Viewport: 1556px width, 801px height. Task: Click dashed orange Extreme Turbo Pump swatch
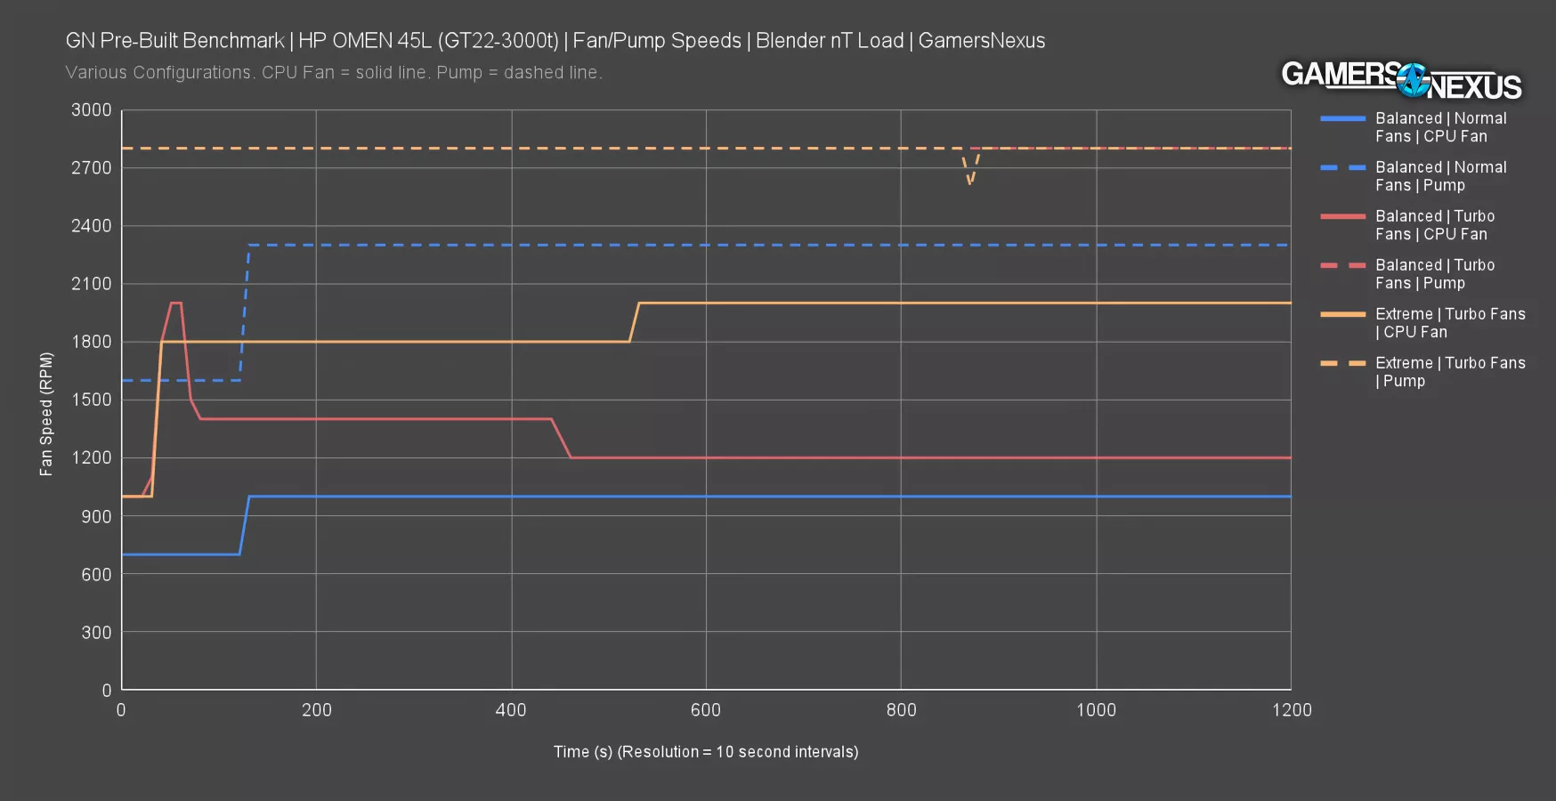[1342, 363]
